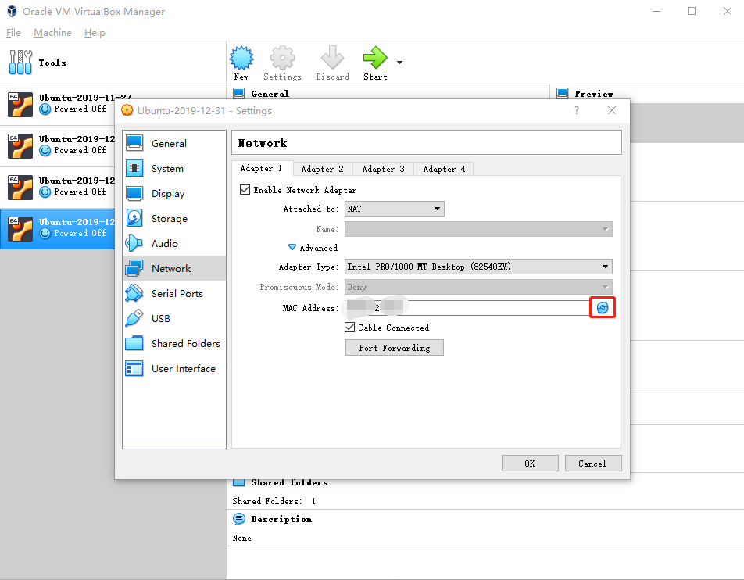Screen dimensions: 744x580
Task: Click the Preview section icon
Action: point(562,93)
